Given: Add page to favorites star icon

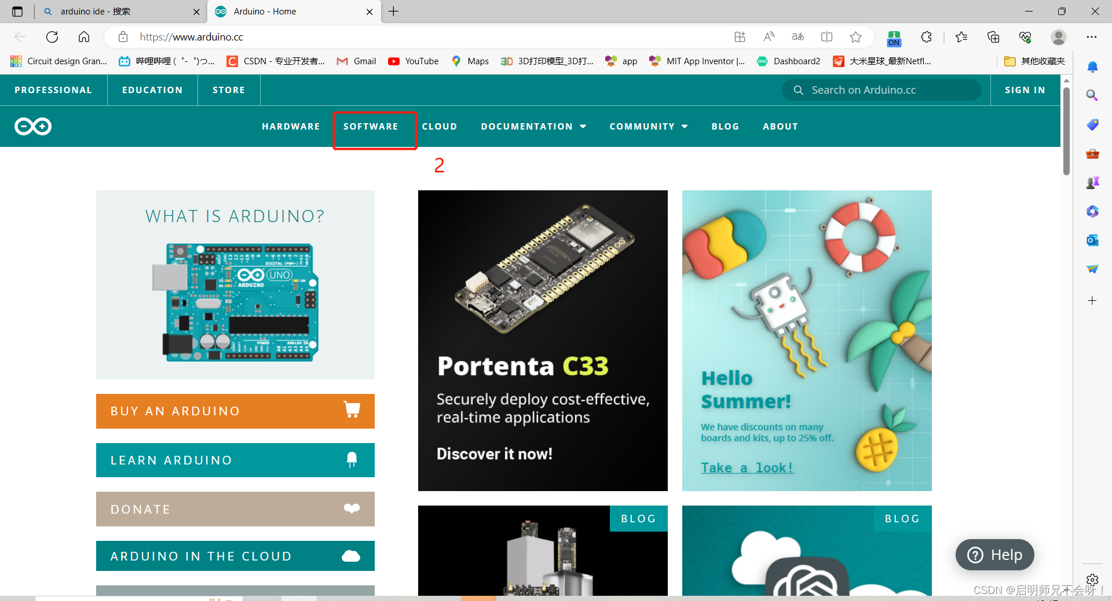Looking at the screenshot, I should pos(855,37).
